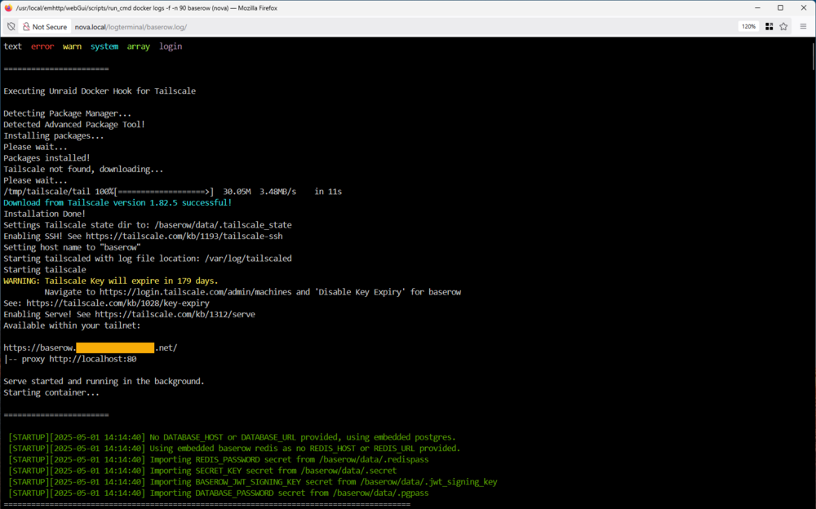Toggle the 'text' log filter
This screenshot has width=816, height=509.
point(12,46)
